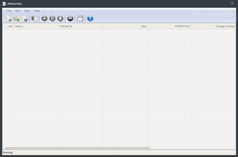This screenshot has width=238, height=157.
Task: Sort by the Size column header
Action: click(x=125, y=26)
